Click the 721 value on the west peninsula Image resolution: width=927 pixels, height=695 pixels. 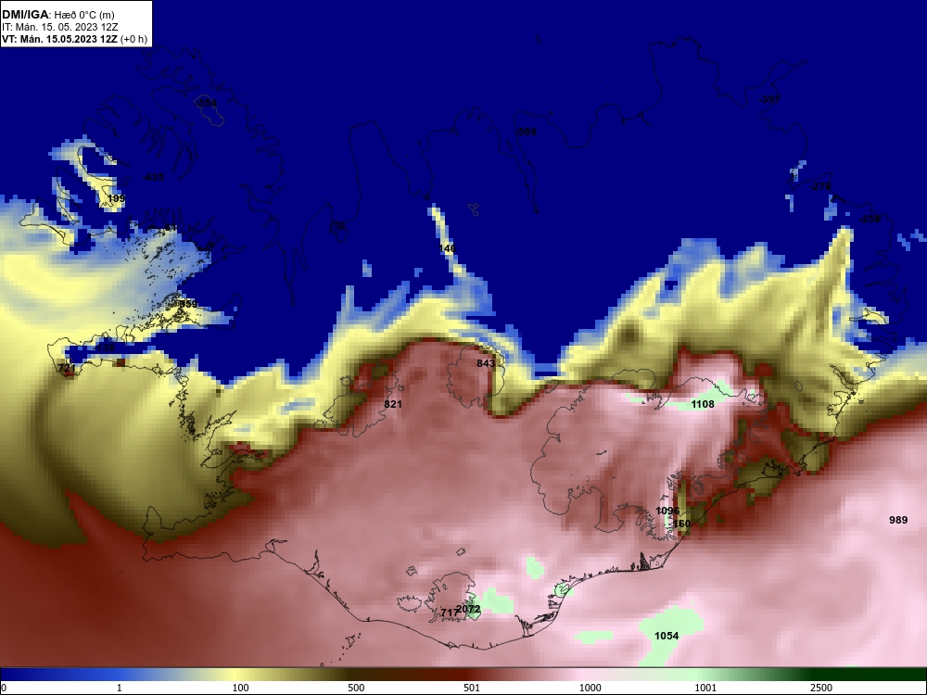tap(67, 368)
